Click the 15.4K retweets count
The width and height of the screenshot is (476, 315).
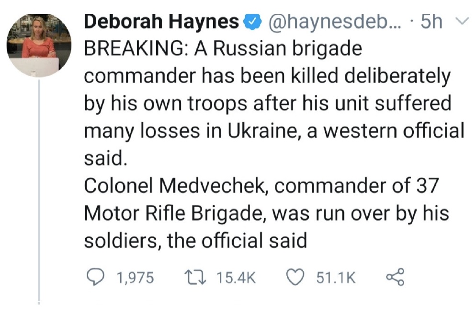coord(236,278)
